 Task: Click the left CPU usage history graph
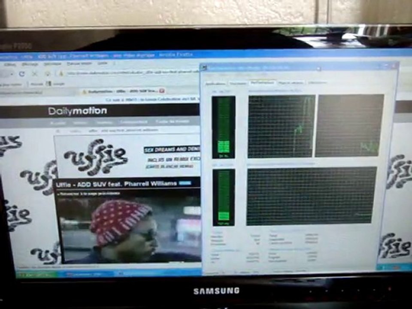281,126
